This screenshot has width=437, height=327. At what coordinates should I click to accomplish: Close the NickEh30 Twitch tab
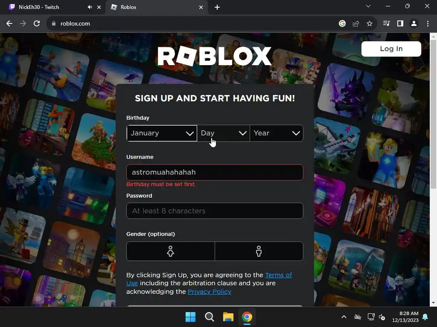tap(99, 7)
